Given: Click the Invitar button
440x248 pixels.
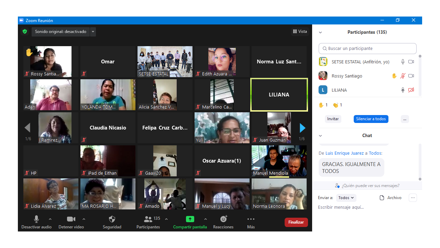Looking at the screenshot, I should coord(333,119).
